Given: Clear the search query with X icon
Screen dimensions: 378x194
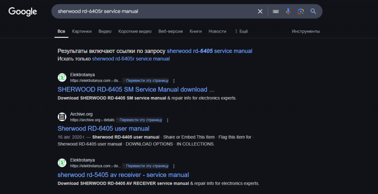Looking at the screenshot, I should coord(260,11).
